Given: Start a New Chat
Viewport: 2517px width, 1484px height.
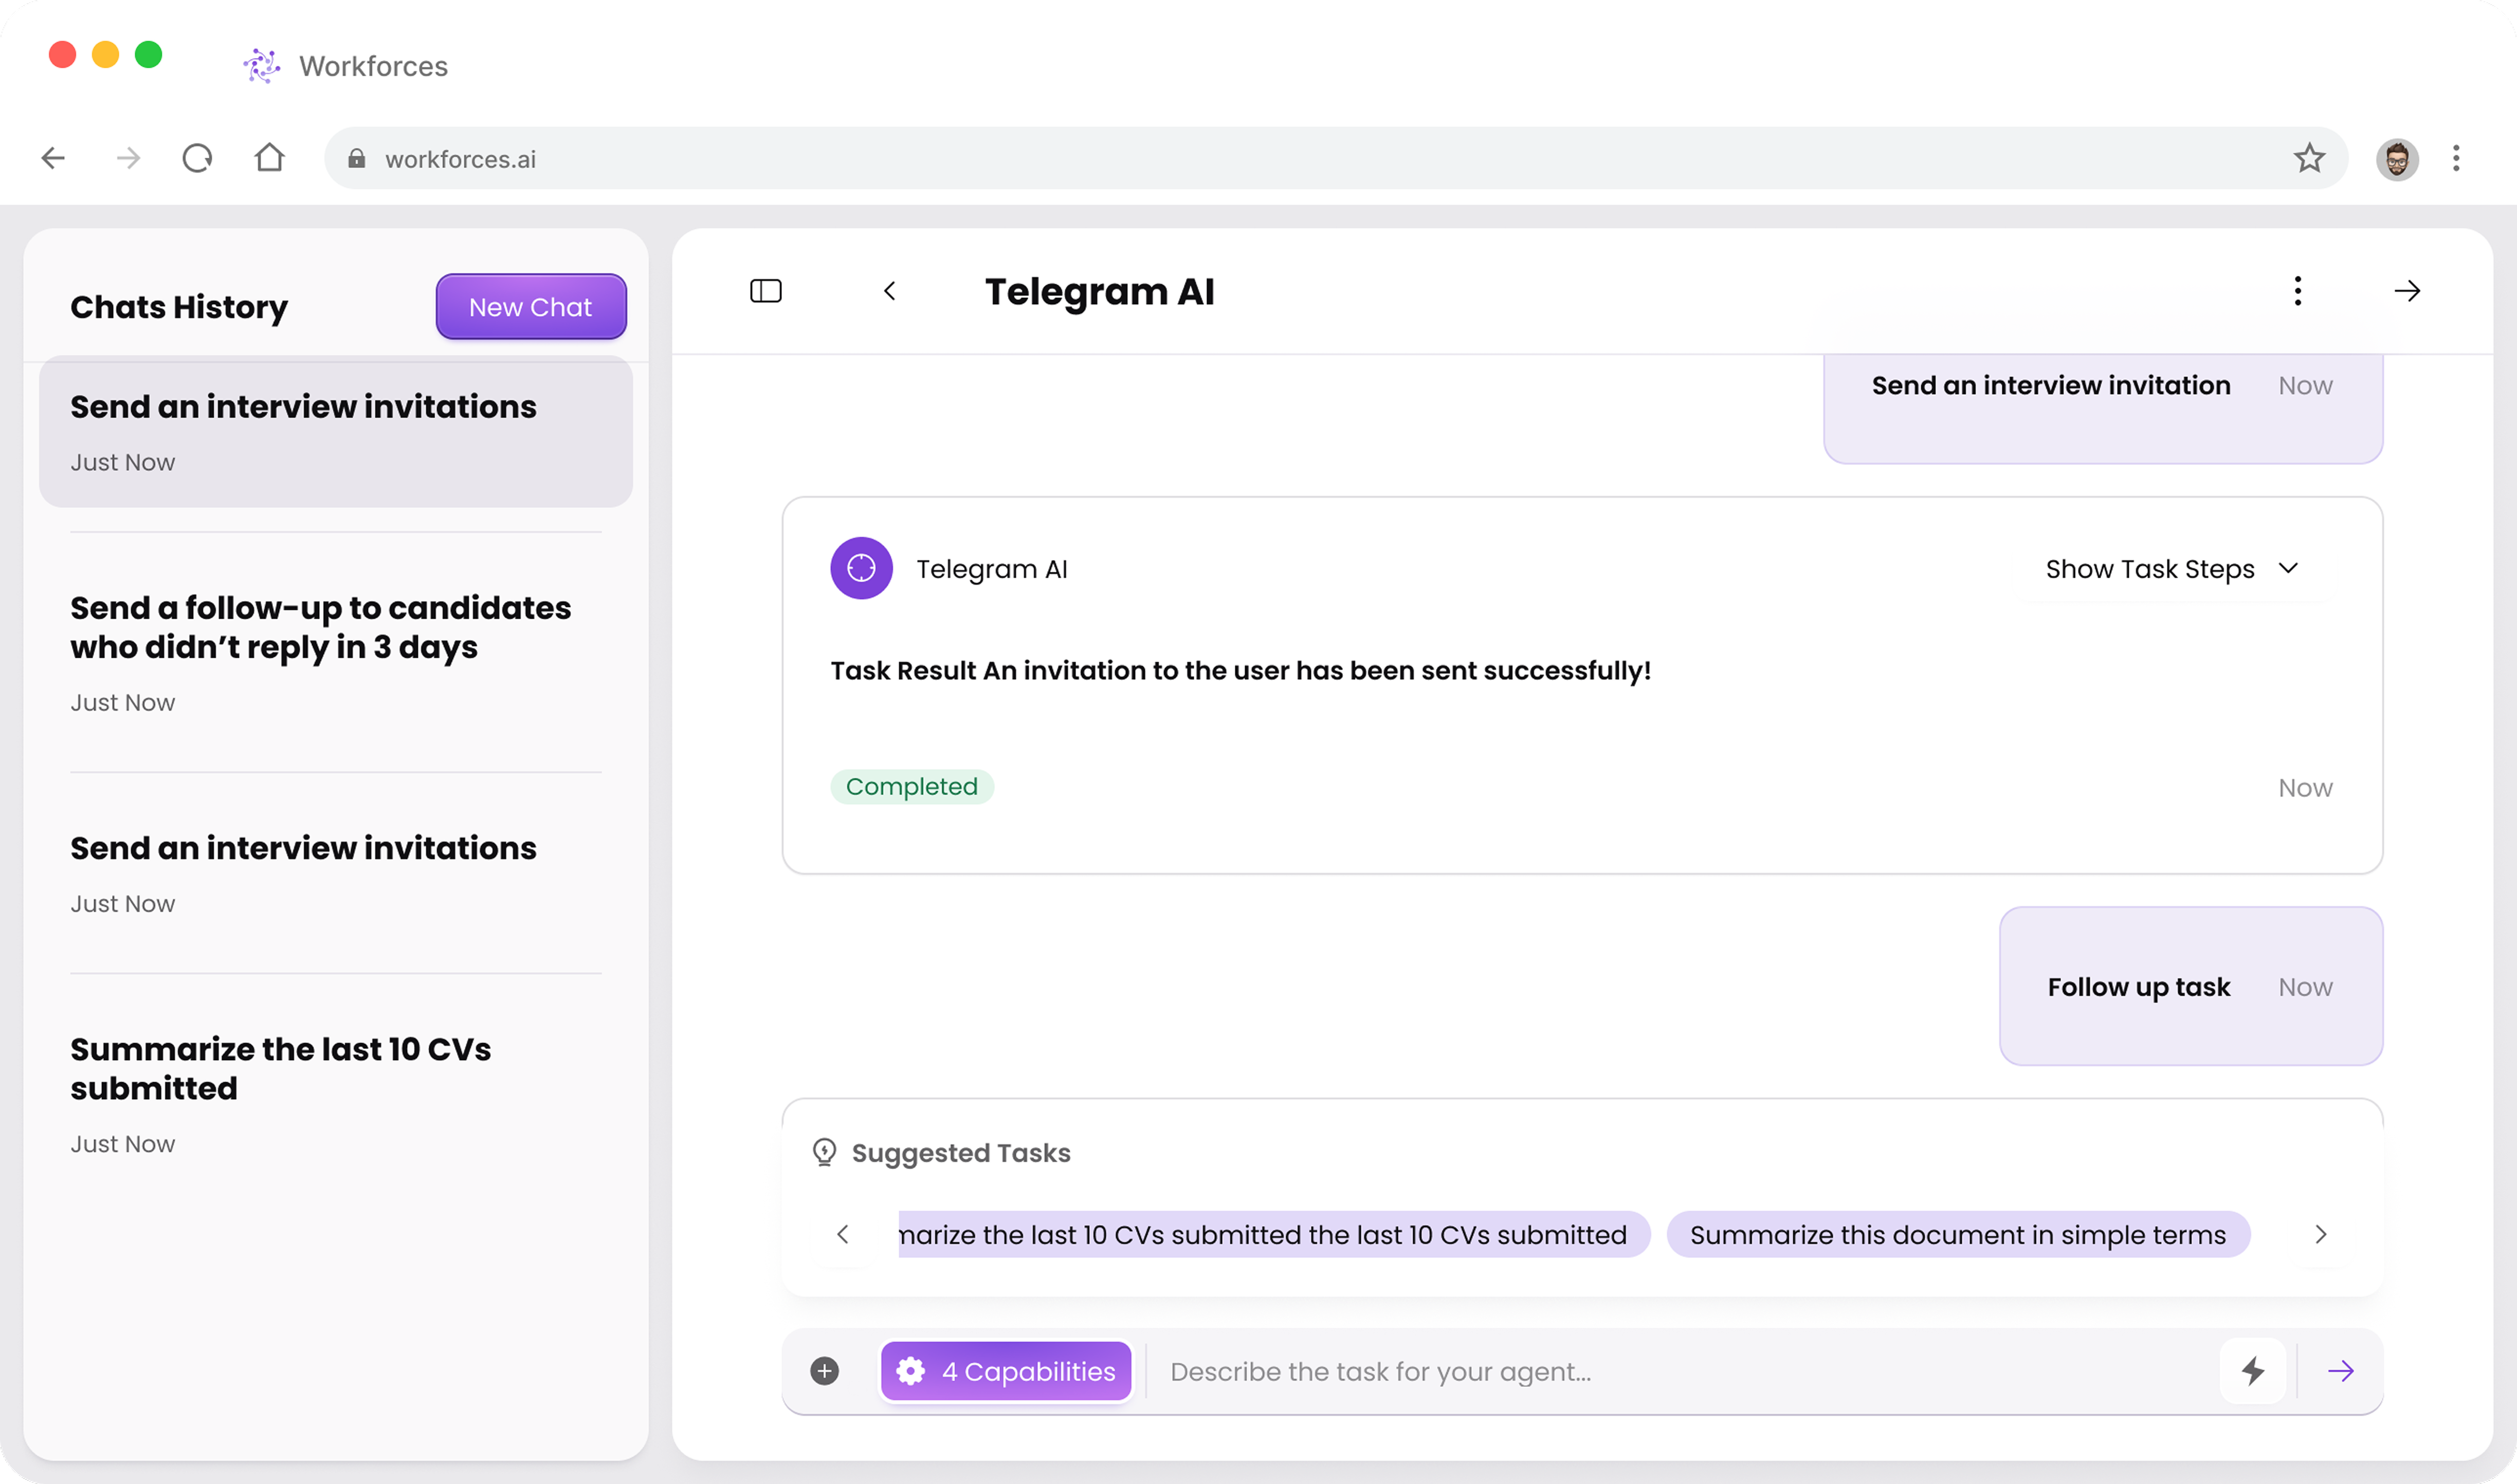Looking at the screenshot, I should [x=531, y=306].
